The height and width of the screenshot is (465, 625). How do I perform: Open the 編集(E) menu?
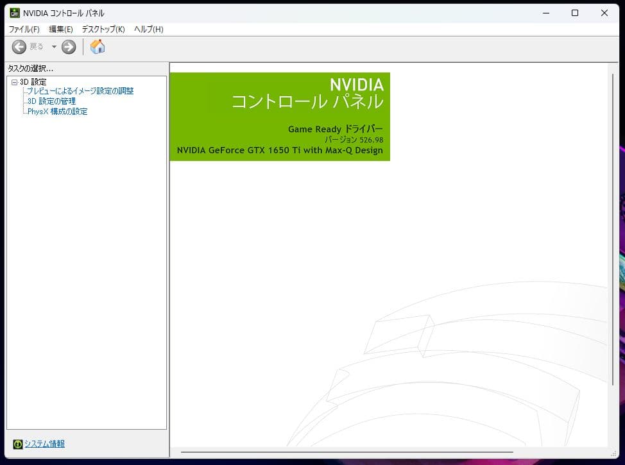click(61, 30)
